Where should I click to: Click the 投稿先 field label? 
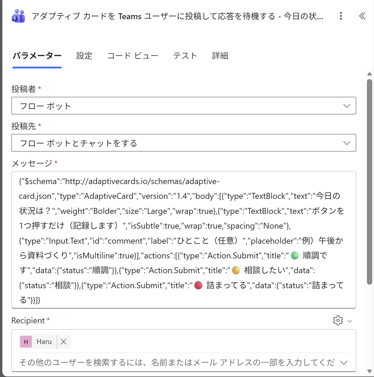(24, 126)
